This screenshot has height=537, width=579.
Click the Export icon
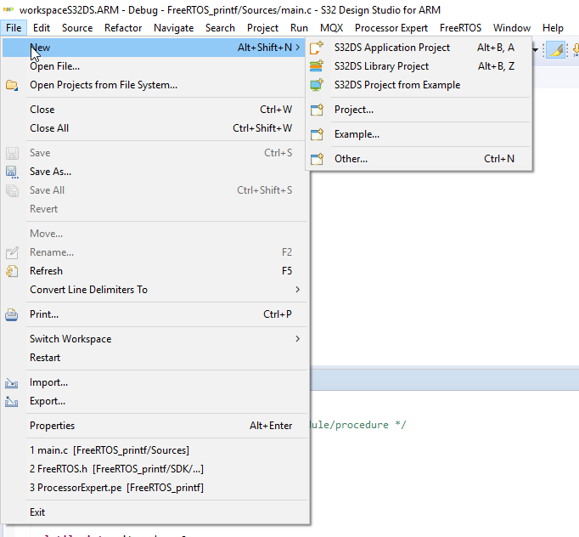coord(12,401)
